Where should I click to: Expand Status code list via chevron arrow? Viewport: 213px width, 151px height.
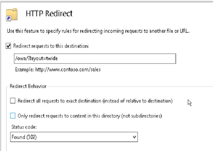tap(134, 137)
